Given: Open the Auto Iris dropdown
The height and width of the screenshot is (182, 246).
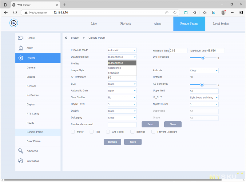Looking at the screenshot, I should (x=204, y=71).
